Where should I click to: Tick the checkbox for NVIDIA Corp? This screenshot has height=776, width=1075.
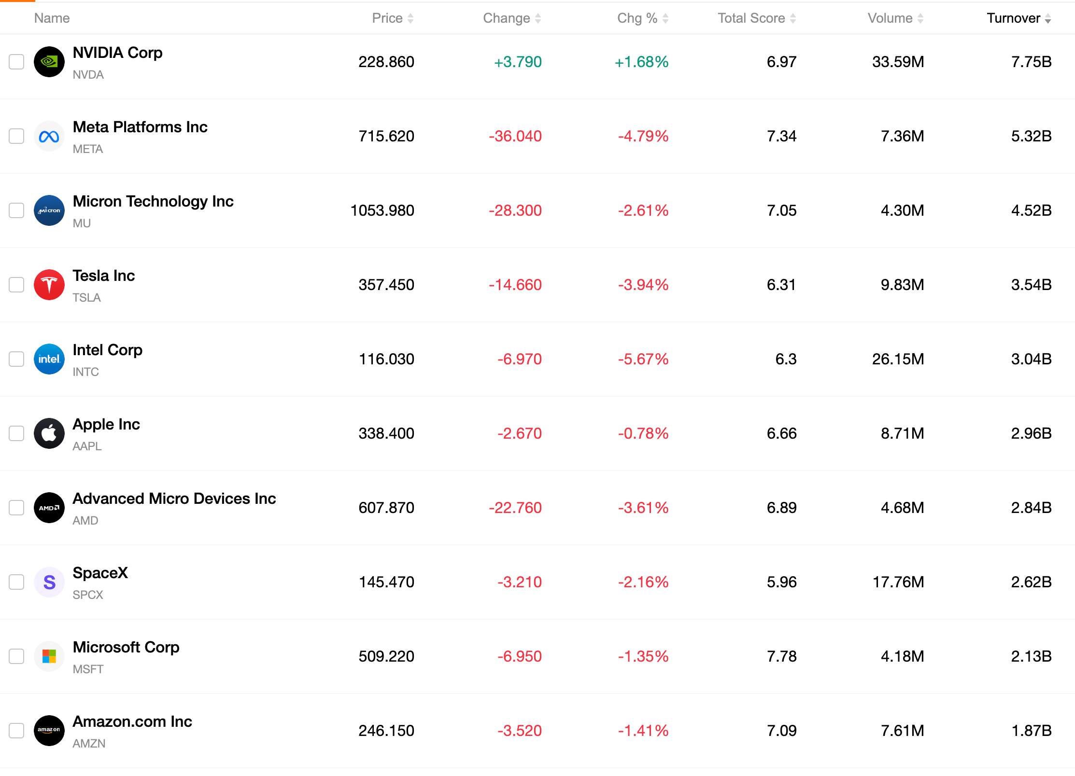coord(16,62)
